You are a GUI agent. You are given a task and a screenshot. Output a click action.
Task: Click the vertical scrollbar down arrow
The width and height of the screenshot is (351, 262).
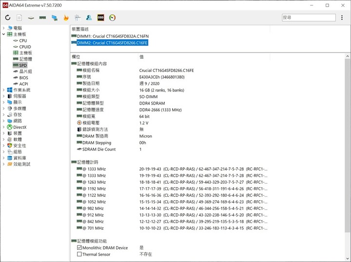pyautogui.click(x=348, y=259)
